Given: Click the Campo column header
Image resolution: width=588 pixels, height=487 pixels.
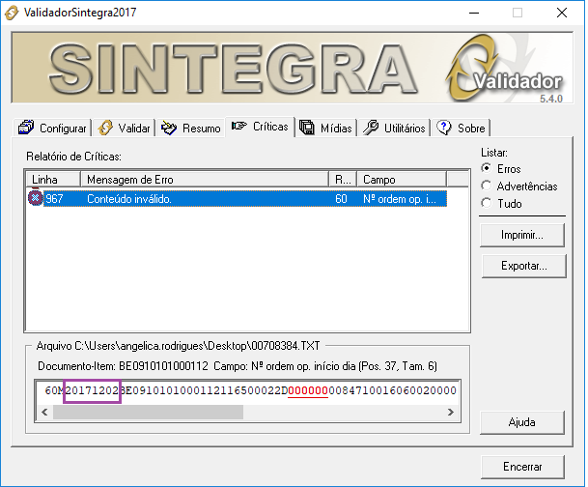Looking at the screenshot, I should point(402,180).
